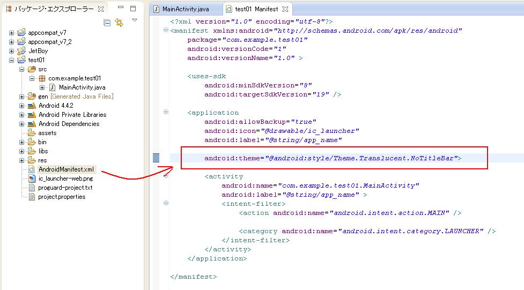Minimize the Package Explorer panel
Screen dimensions: 524x290
(x=121, y=8)
